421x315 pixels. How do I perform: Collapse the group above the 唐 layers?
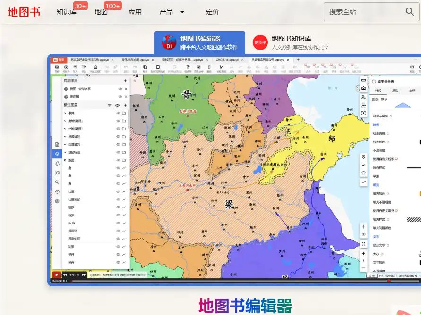point(65,160)
